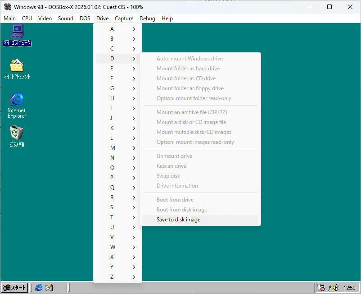Click Option: mount images read-only entry
The width and height of the screenshot is (361, 294).
click(200, 142)
